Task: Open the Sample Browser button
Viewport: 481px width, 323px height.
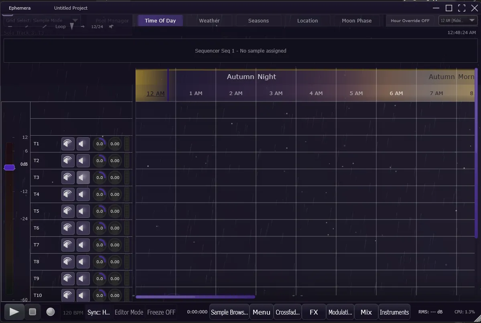Action: (229, 312)
